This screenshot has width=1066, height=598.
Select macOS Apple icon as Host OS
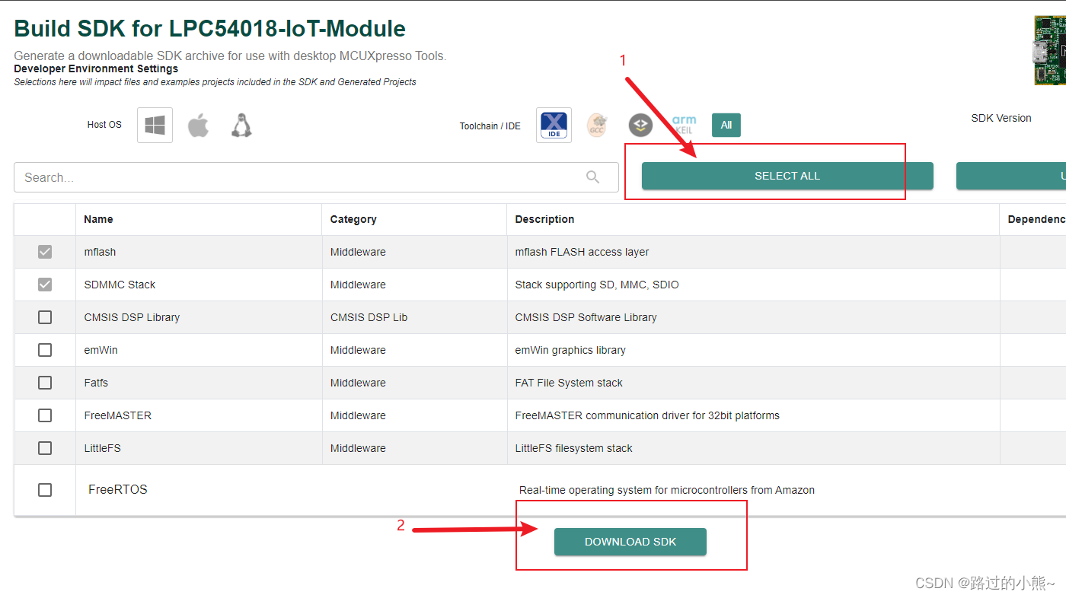click(198, 125)
